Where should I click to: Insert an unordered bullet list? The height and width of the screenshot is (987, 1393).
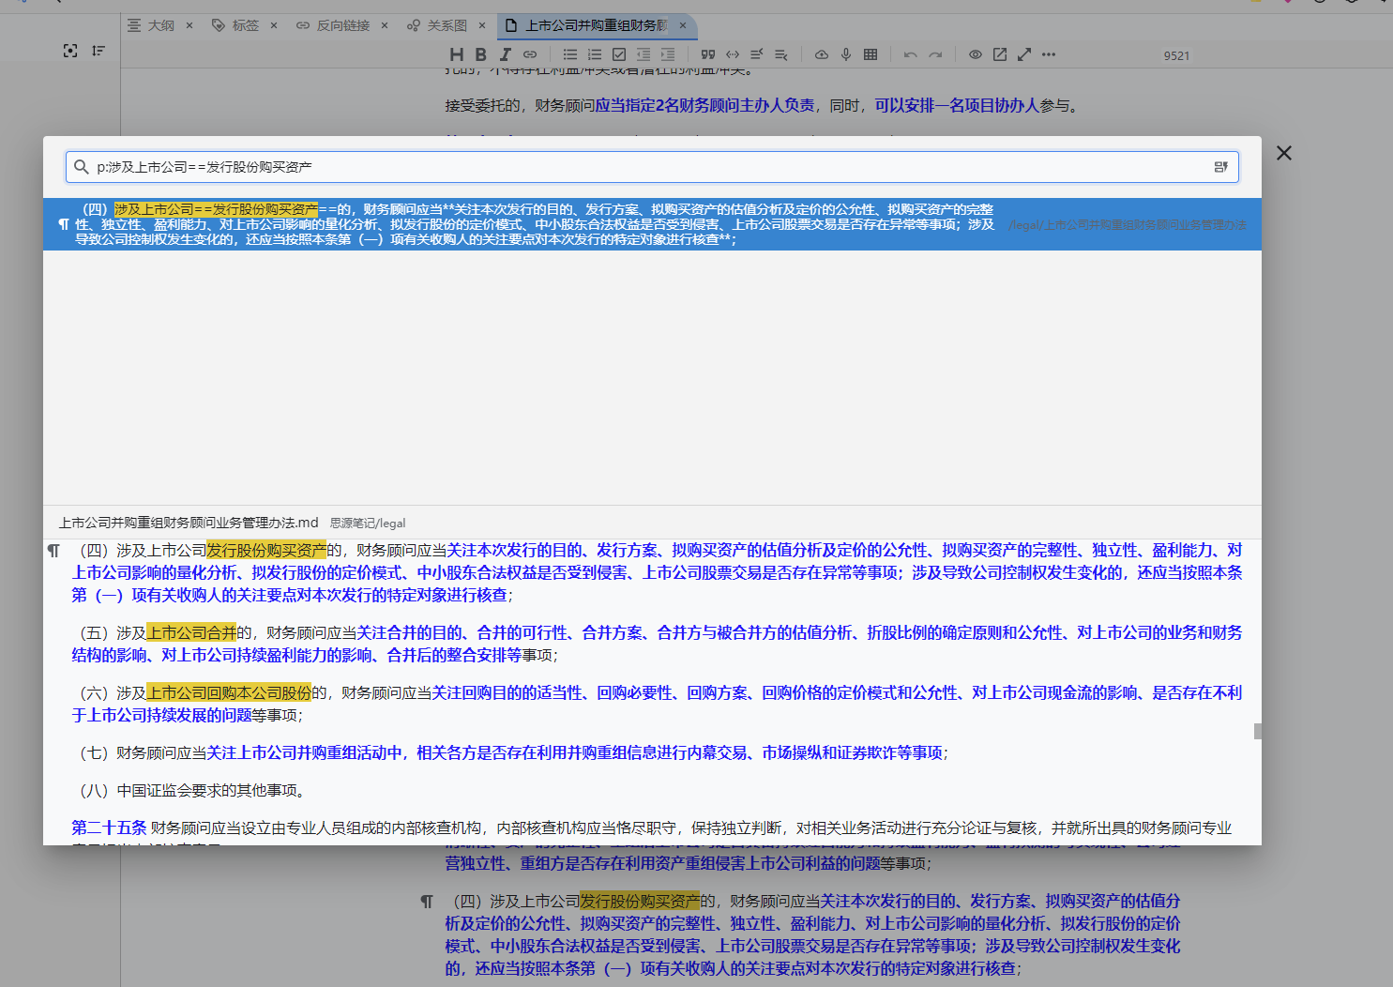click(570, 54)
